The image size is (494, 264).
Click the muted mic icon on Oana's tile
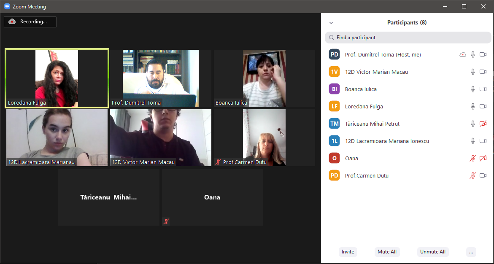166,221
